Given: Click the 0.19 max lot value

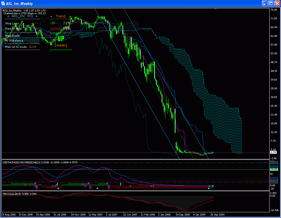Looking at the screenshot, I should point(33,47).
